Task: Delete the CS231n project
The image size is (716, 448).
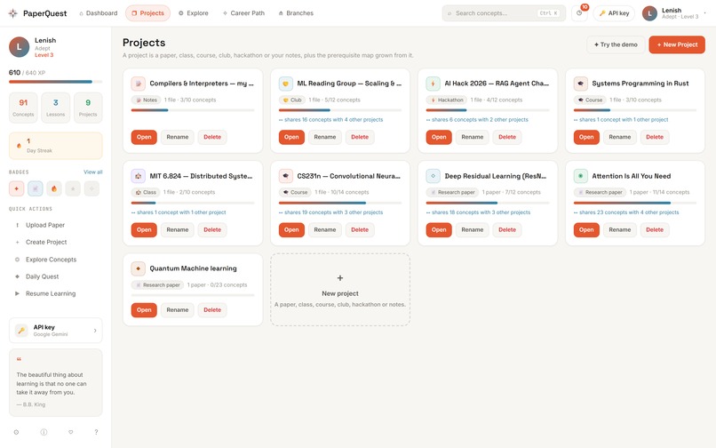Action: (360, 229)
